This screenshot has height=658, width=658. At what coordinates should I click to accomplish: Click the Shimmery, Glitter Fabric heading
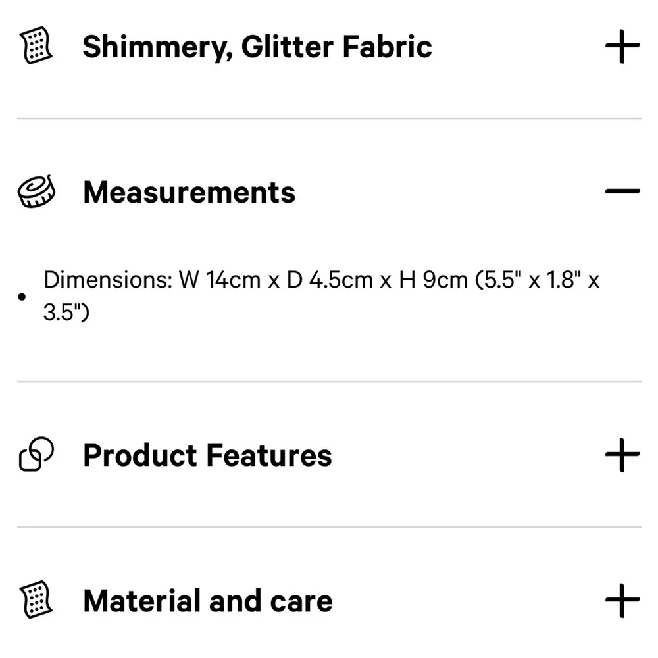click(257, 46)
